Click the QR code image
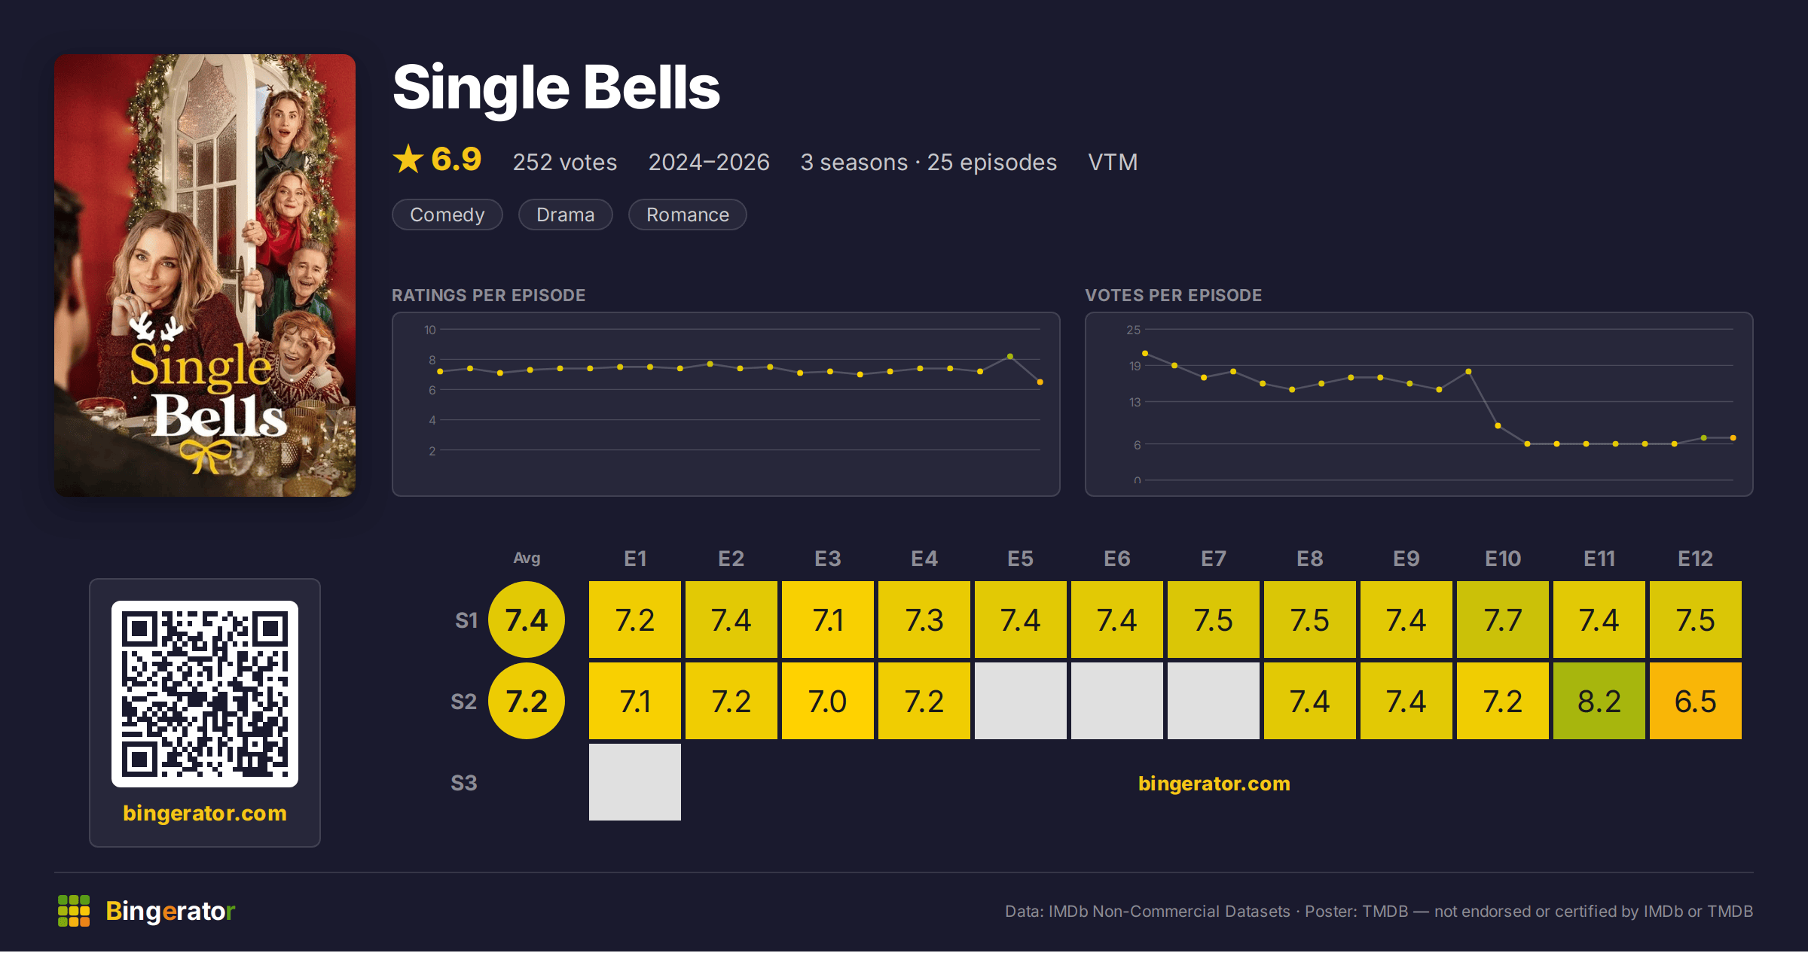Image resolution: width=1808 pixels, height=953 pixels. pos(205,694)
